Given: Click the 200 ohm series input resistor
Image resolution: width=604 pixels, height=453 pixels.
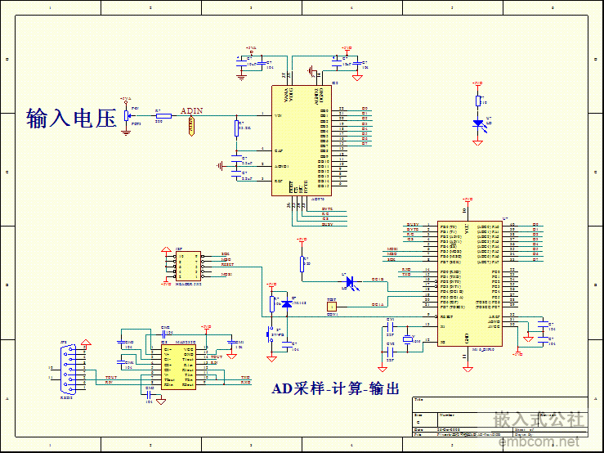Looking at the screenshot, I should (x=163, y=115).
